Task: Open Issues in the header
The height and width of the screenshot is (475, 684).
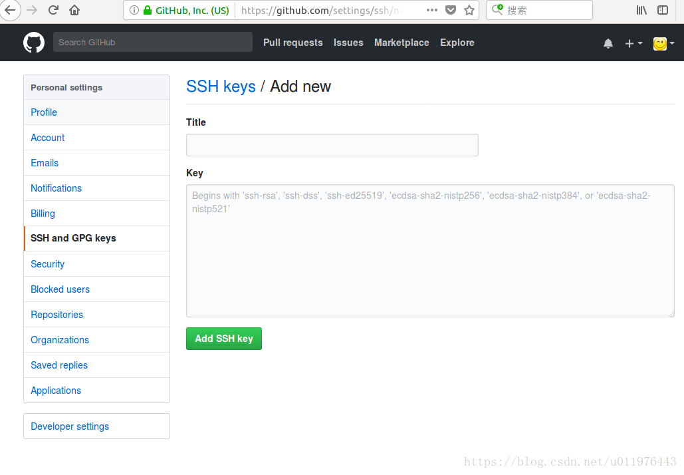Action: click(348, 43)
